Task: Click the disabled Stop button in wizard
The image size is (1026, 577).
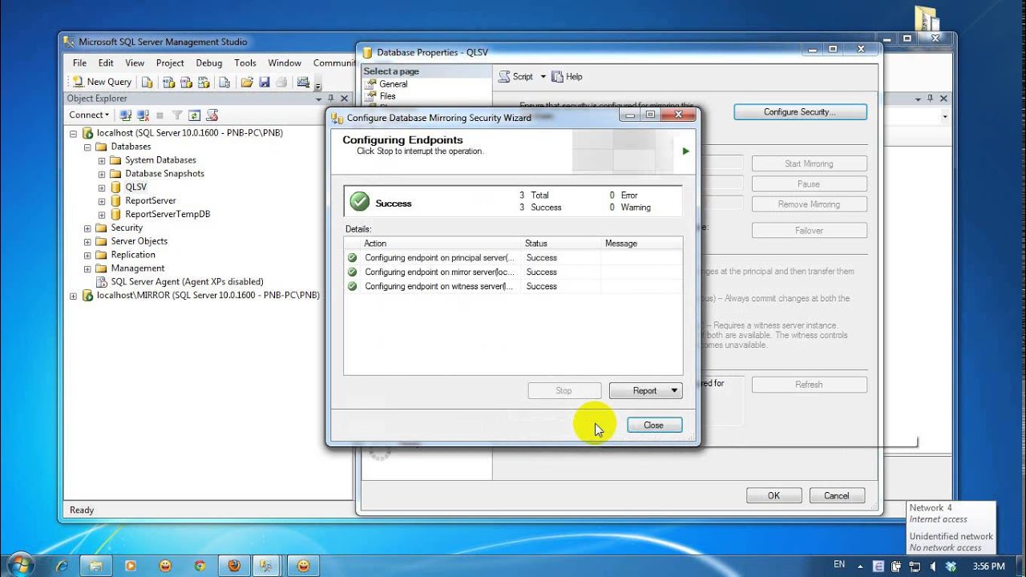Action: click(x=563, y=391)
